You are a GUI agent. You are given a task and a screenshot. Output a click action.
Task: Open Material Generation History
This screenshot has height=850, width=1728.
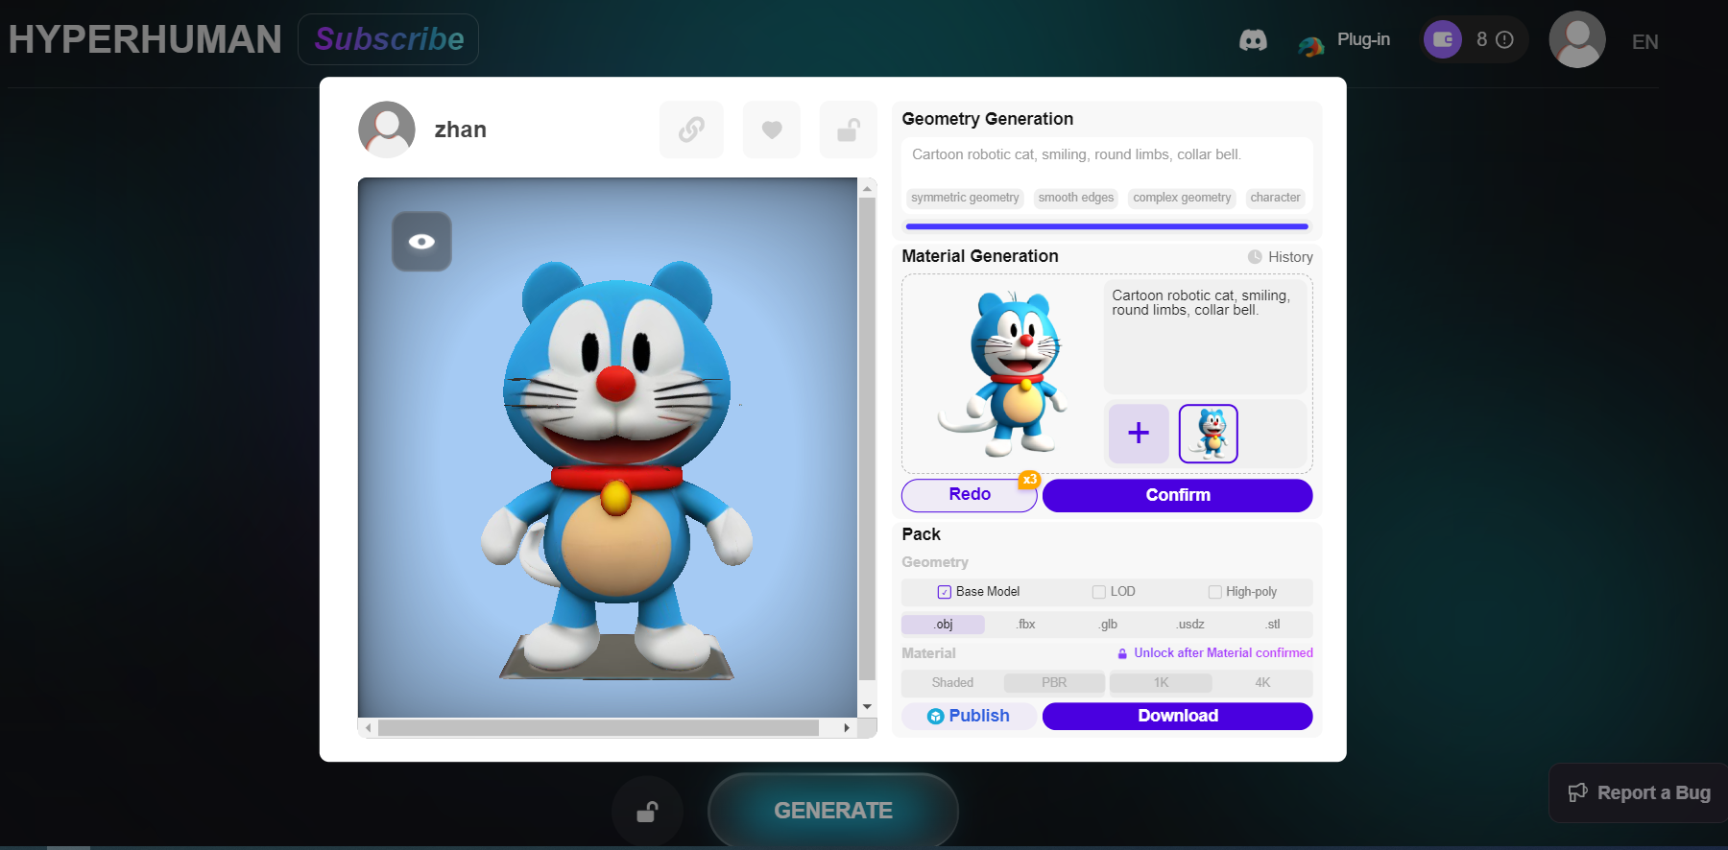click(1280, 257)
